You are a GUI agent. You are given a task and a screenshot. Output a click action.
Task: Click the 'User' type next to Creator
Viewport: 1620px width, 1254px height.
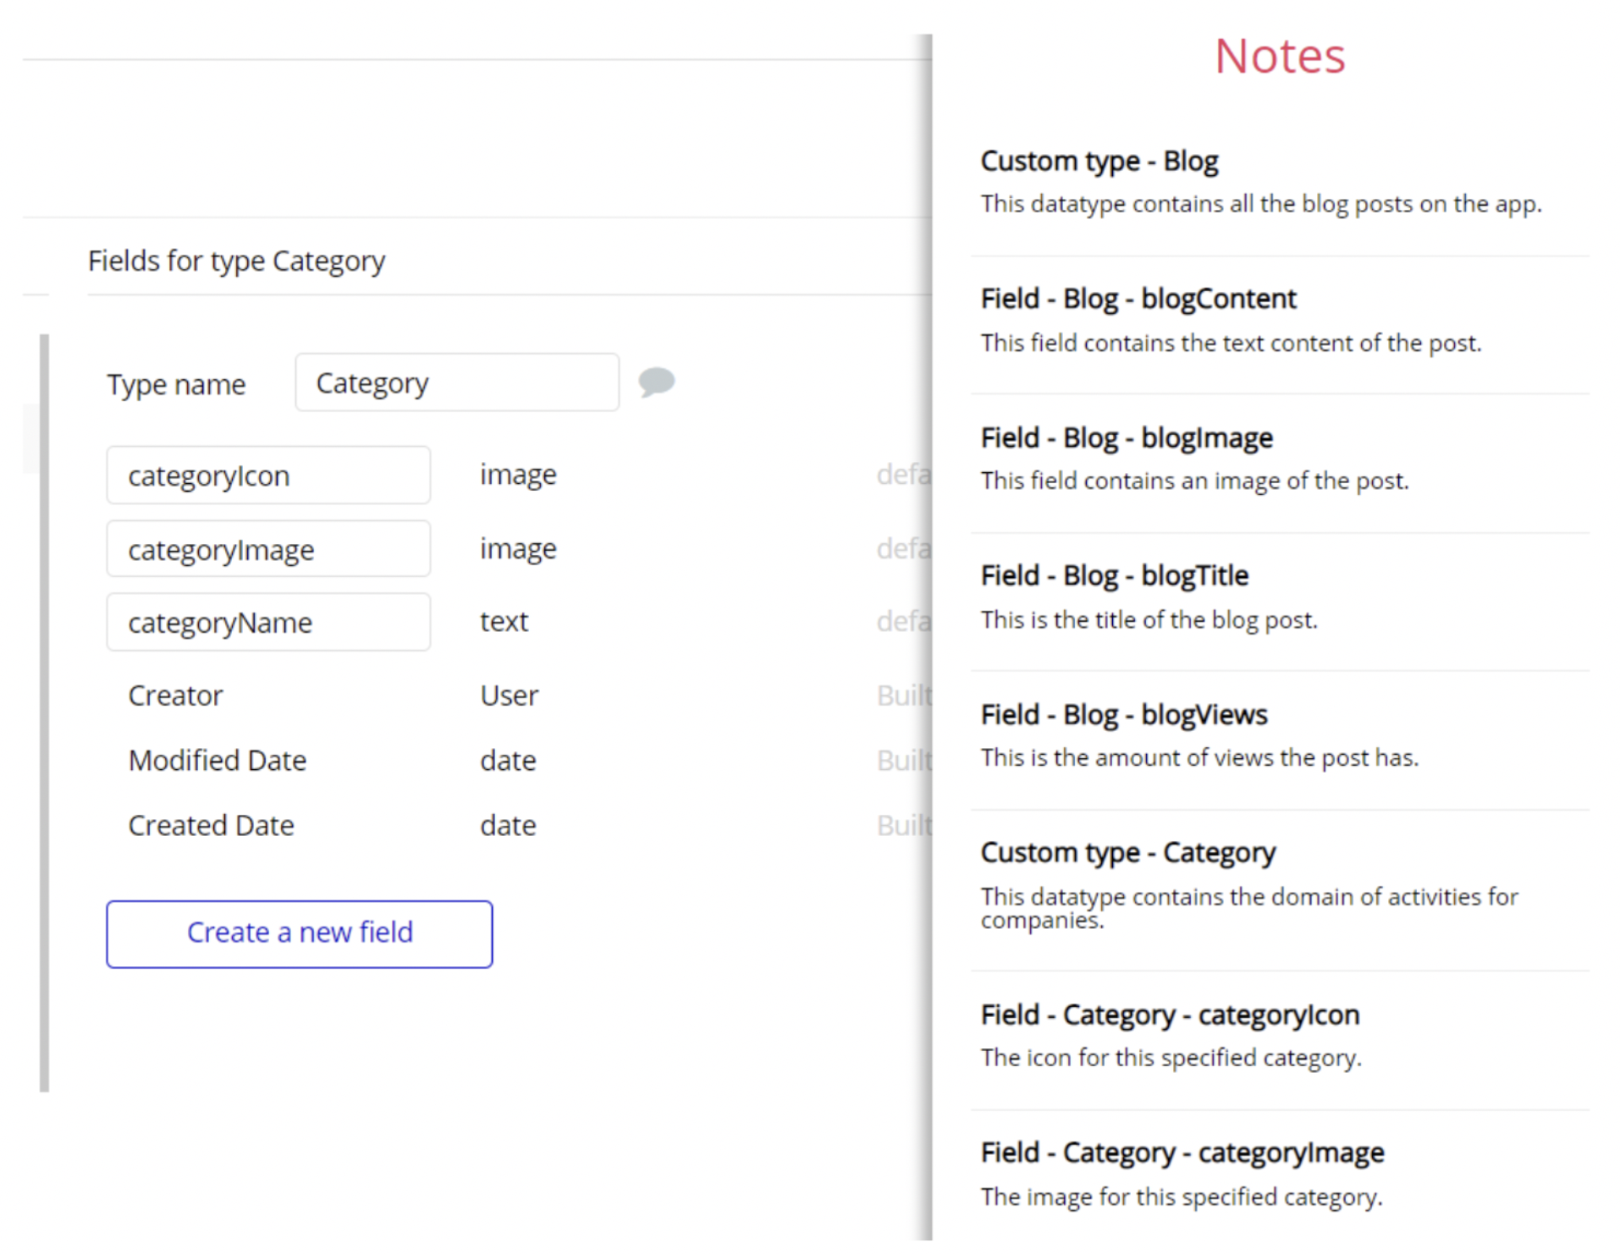(509, 696)
